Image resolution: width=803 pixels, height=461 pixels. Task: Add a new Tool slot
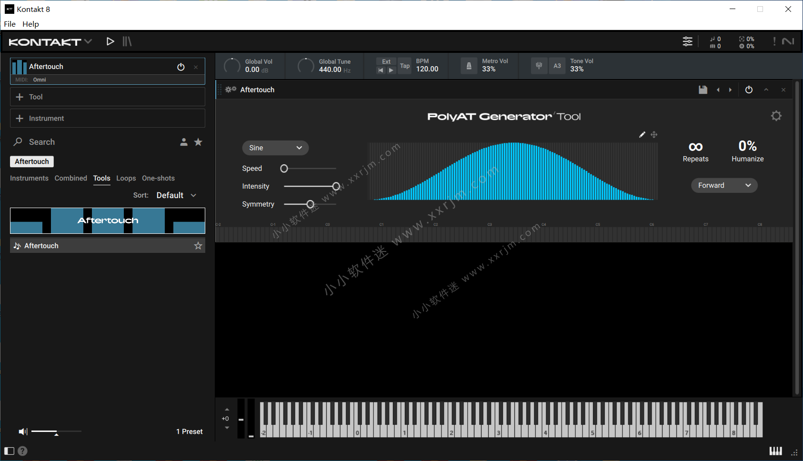point(108,97)
